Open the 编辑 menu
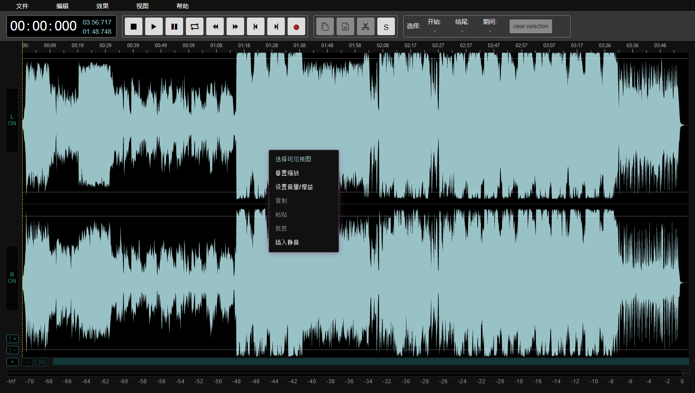This screenshot has width=695, height=393. (x=62, y=6)
